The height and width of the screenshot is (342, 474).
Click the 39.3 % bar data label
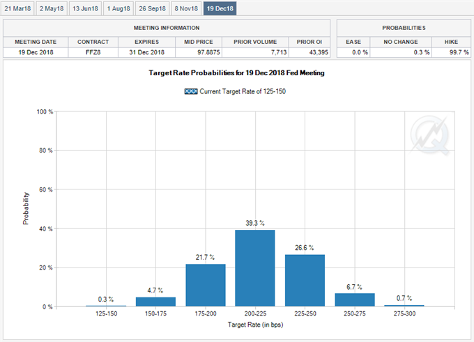255,223
